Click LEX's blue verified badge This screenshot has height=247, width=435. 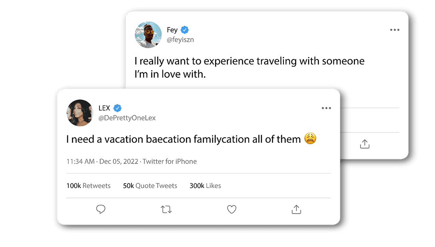[118, 108]
